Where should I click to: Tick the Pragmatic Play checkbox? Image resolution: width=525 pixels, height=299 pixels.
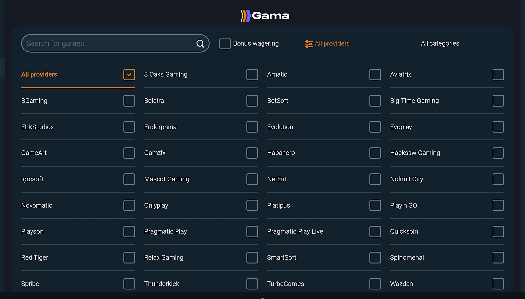252,231
